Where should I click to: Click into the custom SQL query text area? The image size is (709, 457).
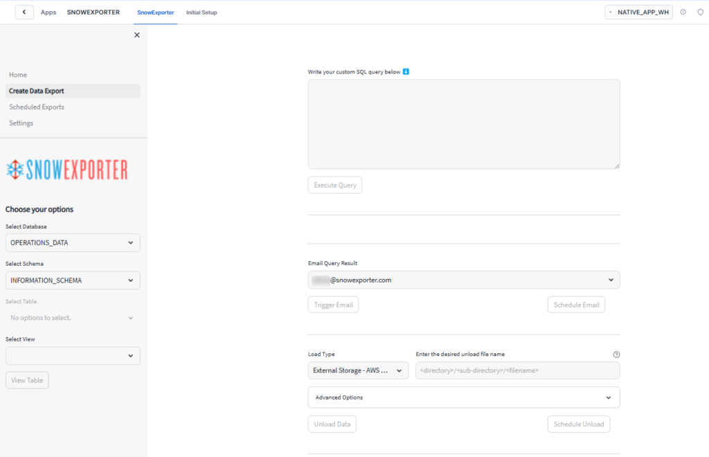click(x=463, y=124)
